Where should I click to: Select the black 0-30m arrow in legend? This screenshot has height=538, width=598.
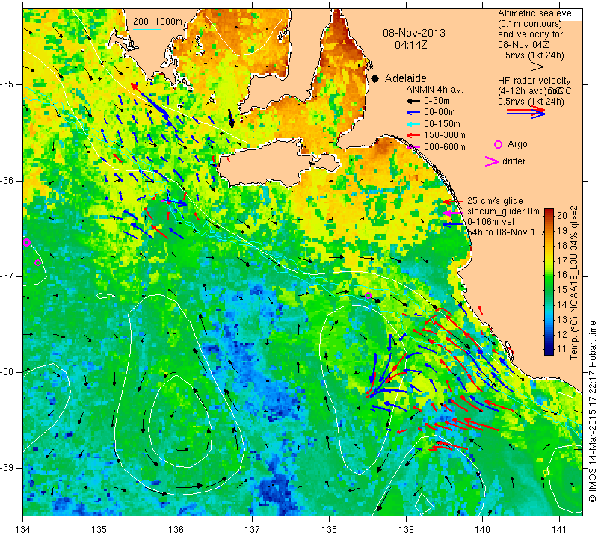coord(413,101)
